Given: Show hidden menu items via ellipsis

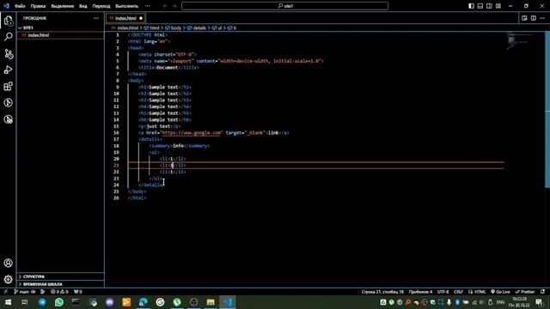Looking at the screenshot, I should tap(147, 6).
